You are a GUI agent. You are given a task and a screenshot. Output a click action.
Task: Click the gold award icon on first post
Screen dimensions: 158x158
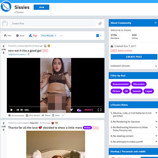pos(49,46)
